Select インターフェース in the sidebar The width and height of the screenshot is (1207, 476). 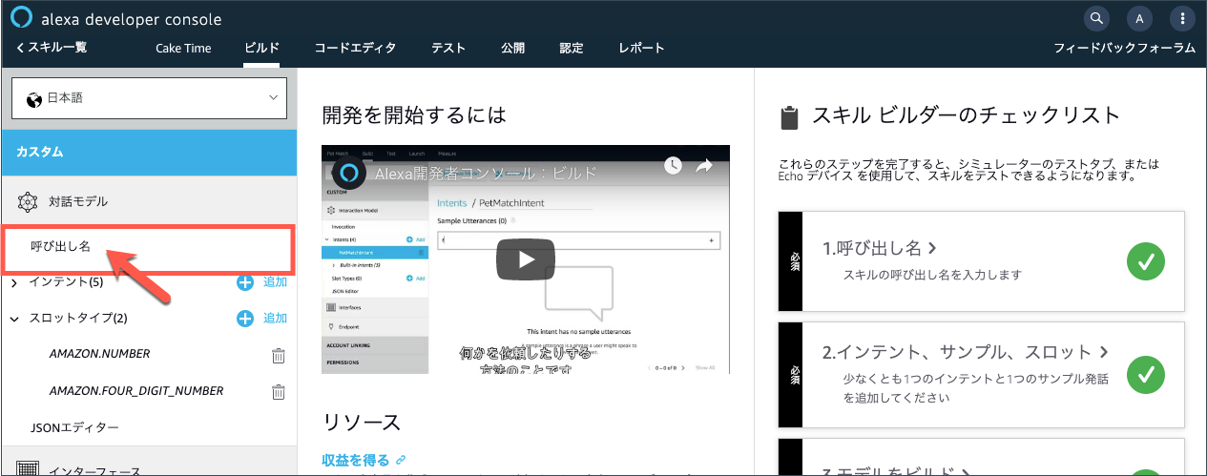94,470
